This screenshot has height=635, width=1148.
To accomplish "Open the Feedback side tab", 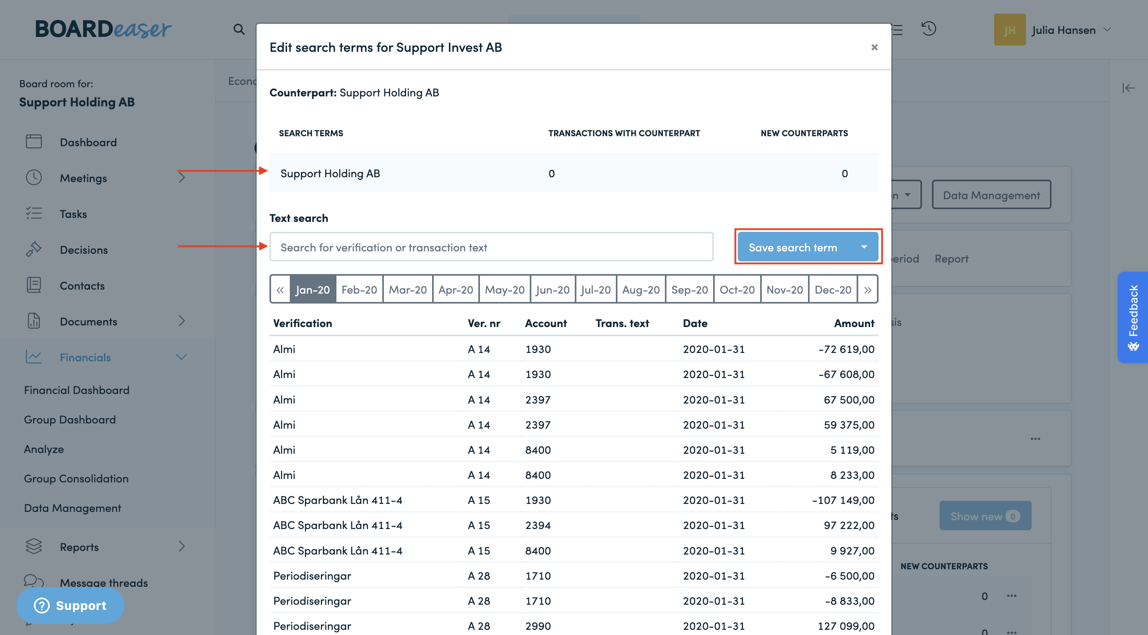I will click(1132, 317).
